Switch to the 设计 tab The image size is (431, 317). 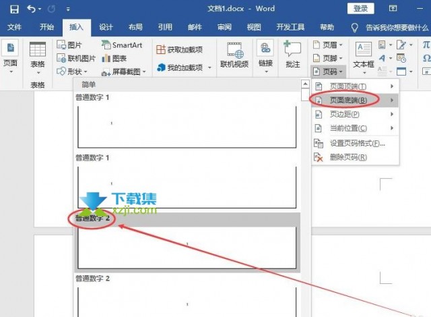point(106,27)
